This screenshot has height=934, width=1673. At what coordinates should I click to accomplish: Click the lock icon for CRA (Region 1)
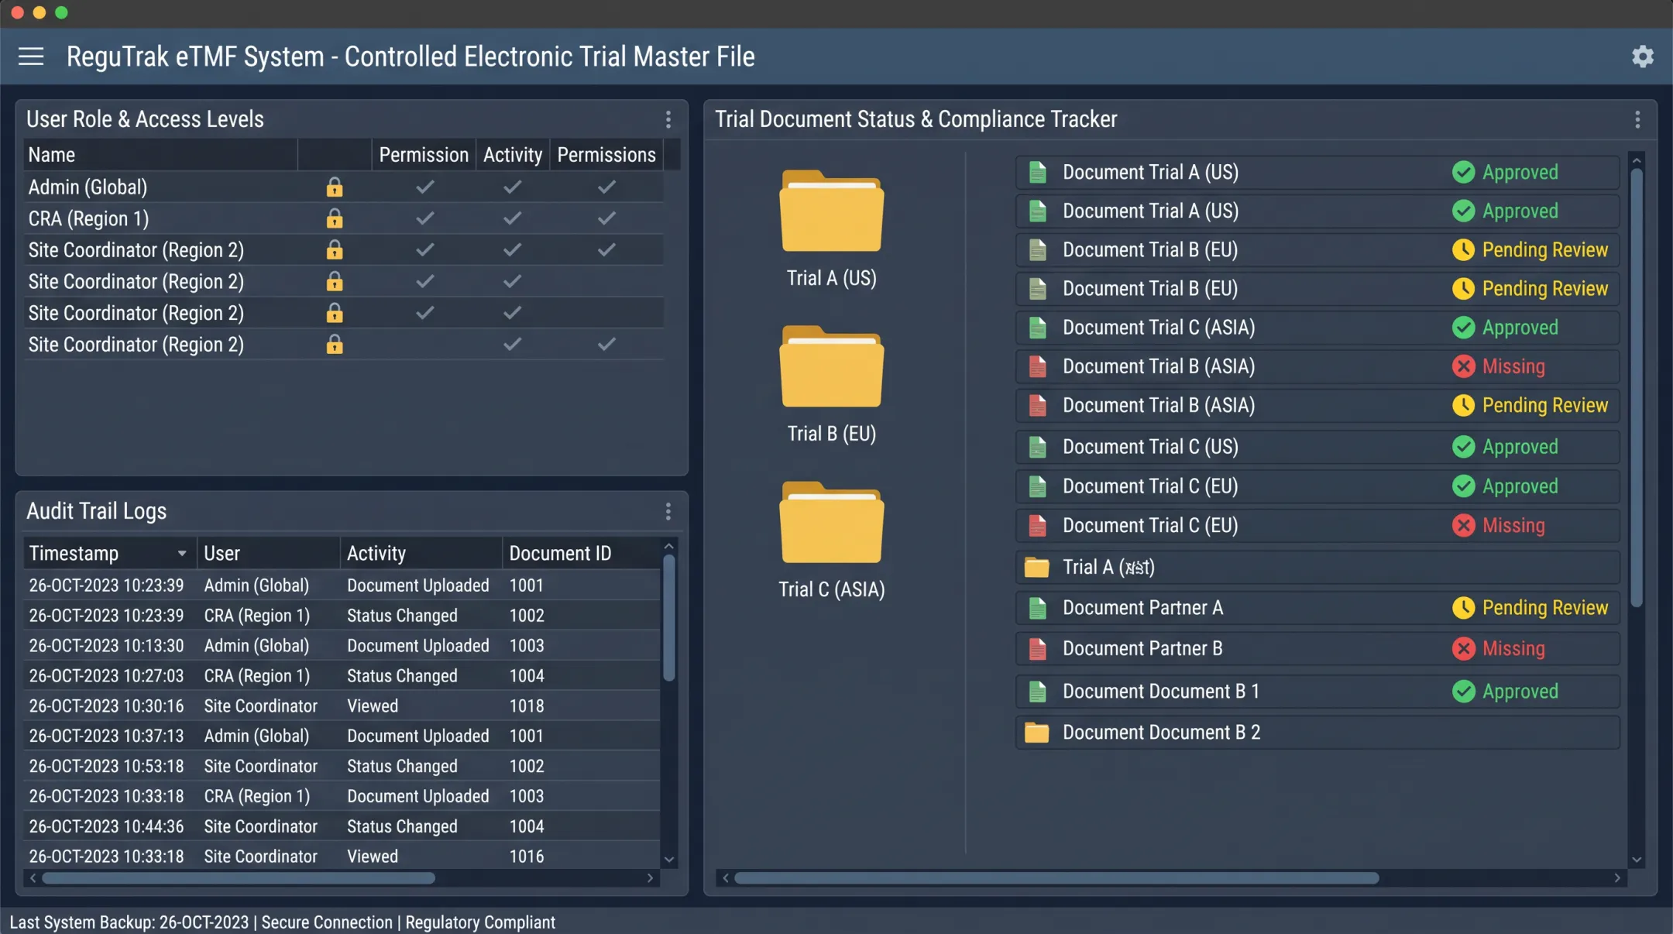(335, 218)
